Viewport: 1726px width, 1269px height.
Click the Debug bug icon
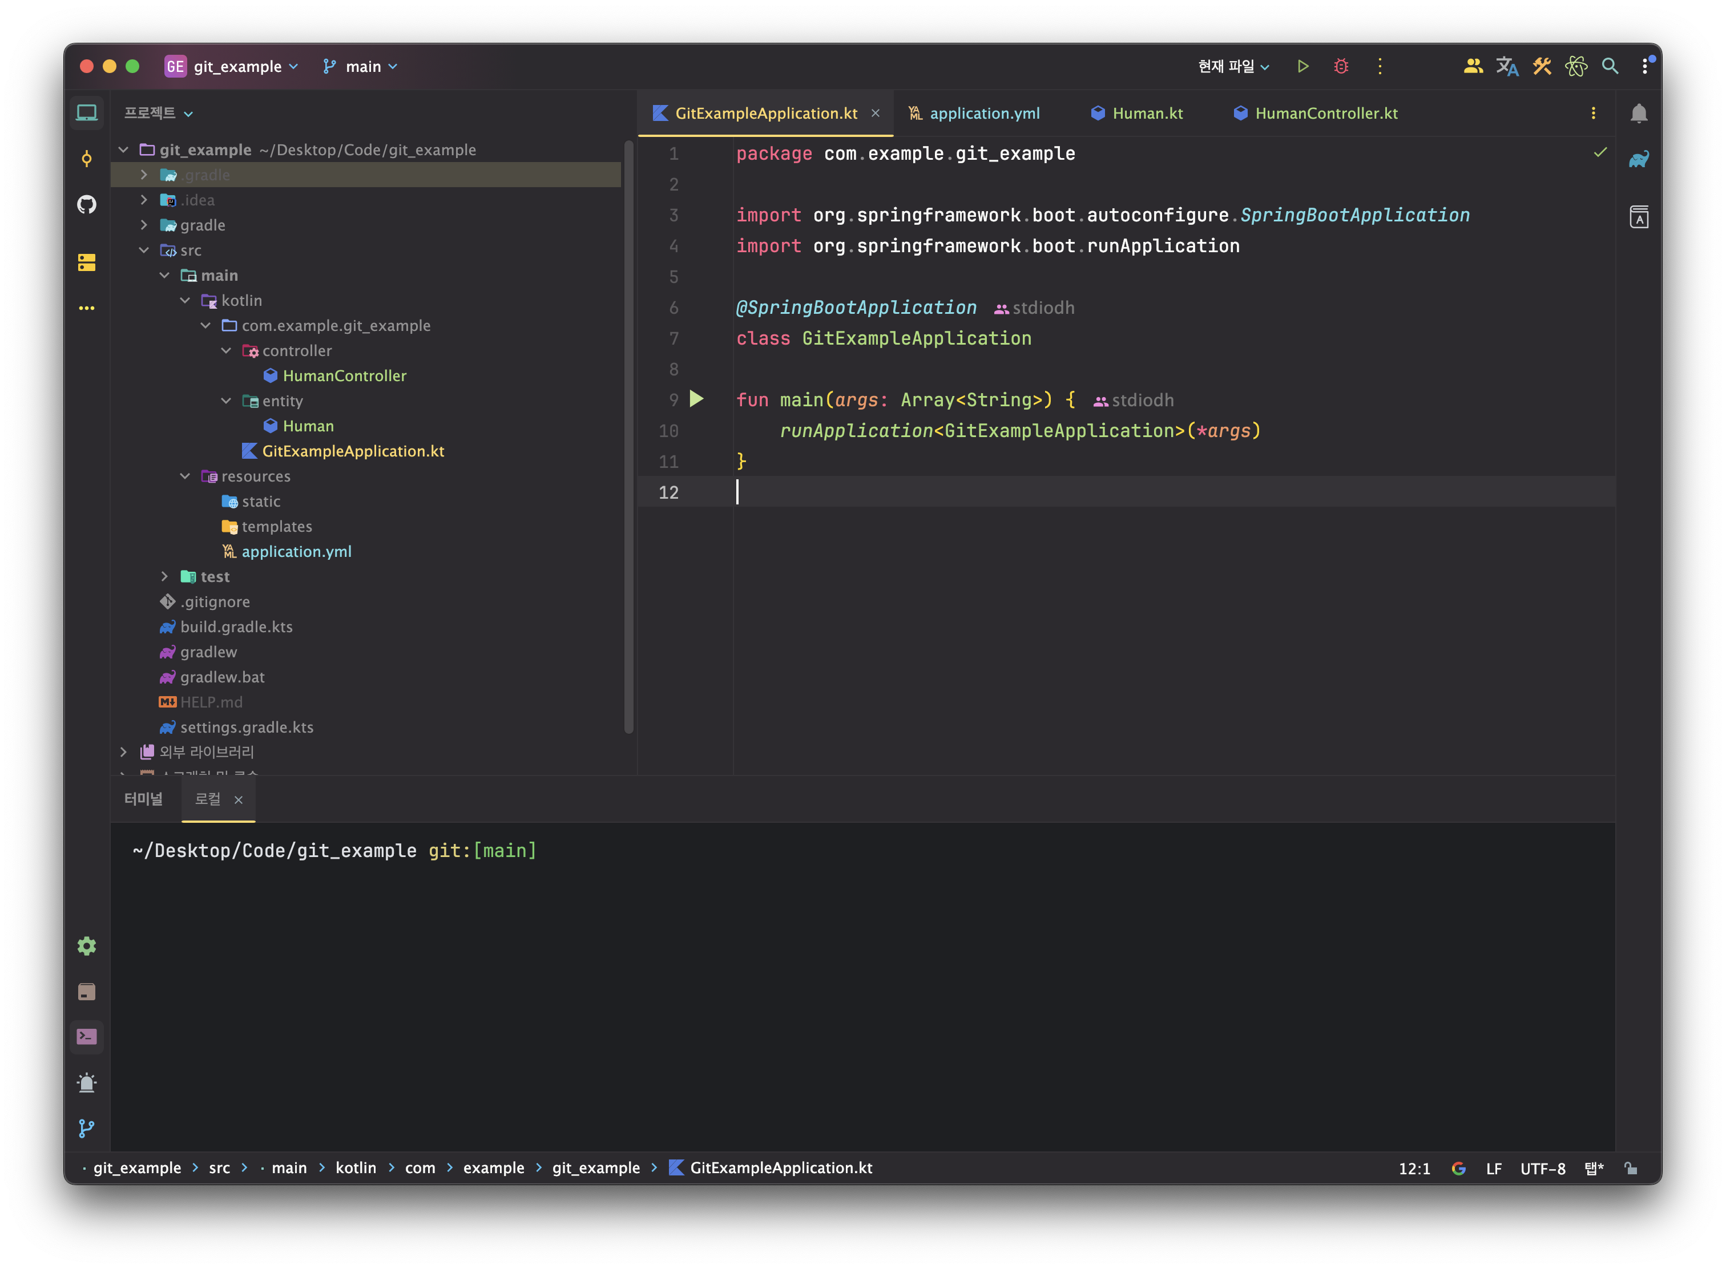tap(1341, 67)
